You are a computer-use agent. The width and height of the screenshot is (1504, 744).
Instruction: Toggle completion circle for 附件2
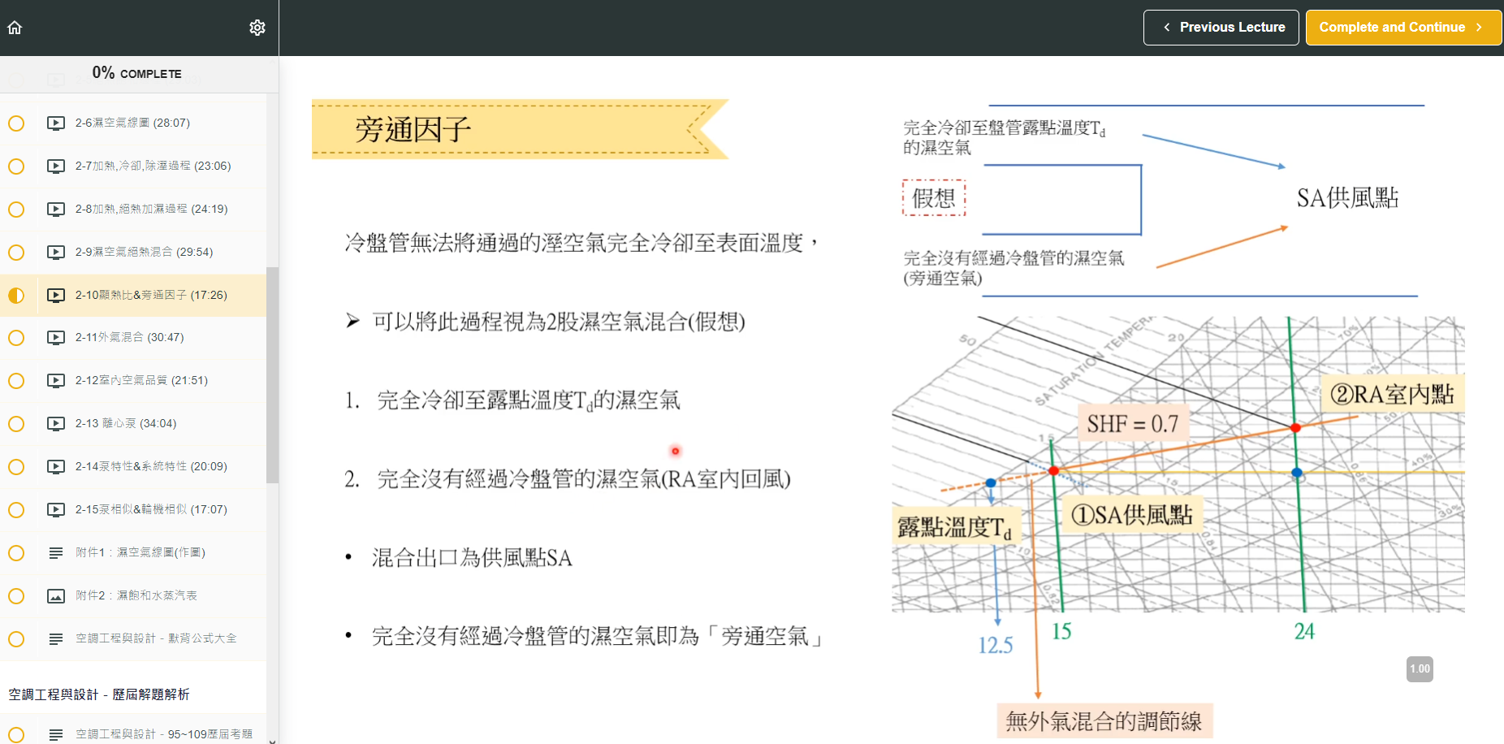pos(16,596)
